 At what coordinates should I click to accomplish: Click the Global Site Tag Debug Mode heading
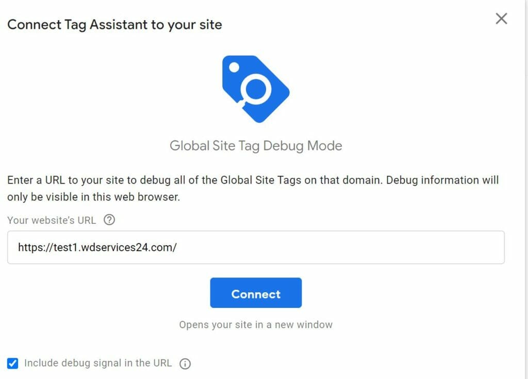tap(256, 145)
